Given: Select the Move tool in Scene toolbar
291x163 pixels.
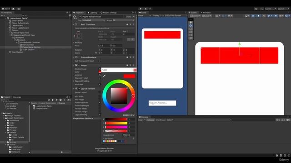Looking at the screenshot, I should (x=191, y=25).
